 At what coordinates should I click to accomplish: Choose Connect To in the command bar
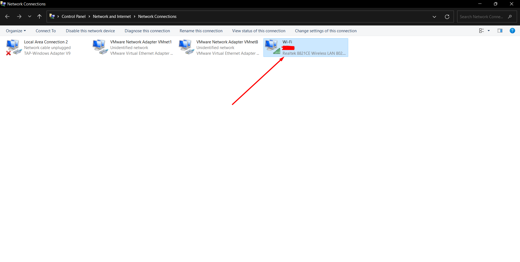click(x=46, y=31)
